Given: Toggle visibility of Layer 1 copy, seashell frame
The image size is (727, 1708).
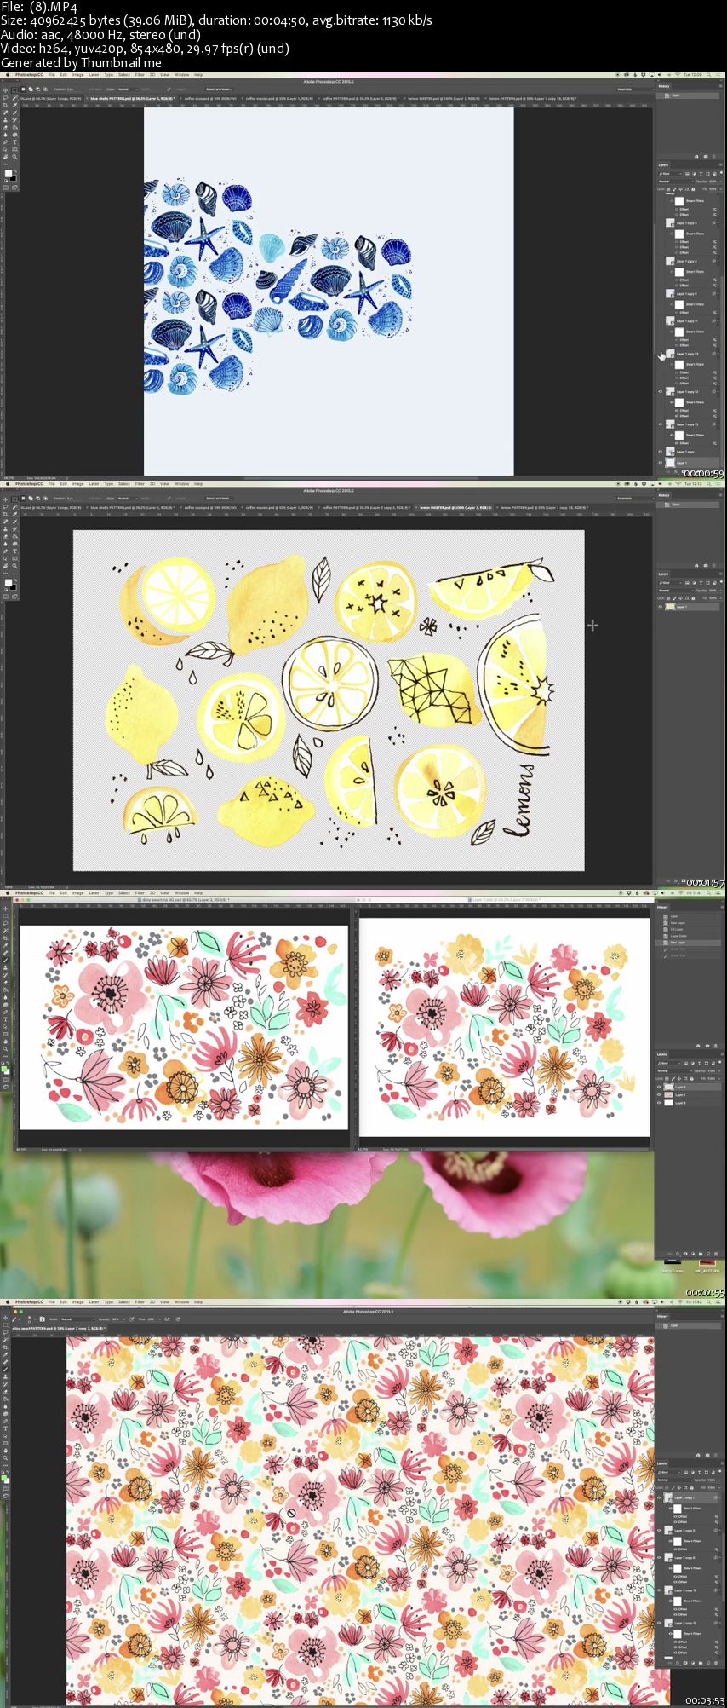Looking at the screenshot, I should click(x=661, y=452).
